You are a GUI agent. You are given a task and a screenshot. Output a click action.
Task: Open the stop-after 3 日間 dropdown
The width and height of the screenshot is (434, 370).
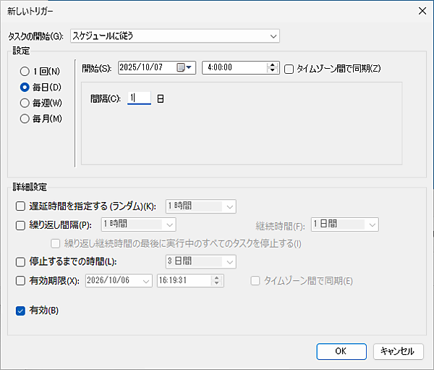(x=201, y=261)
